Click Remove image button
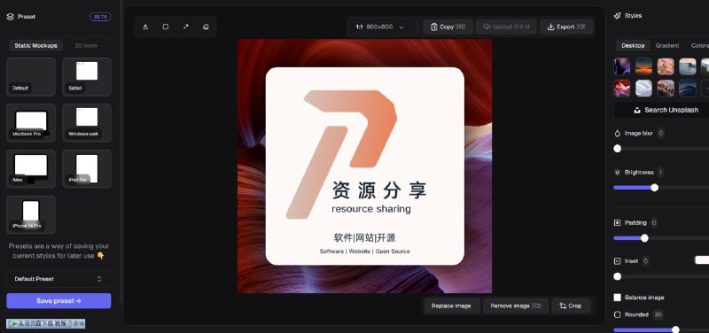 click(516, 306)
